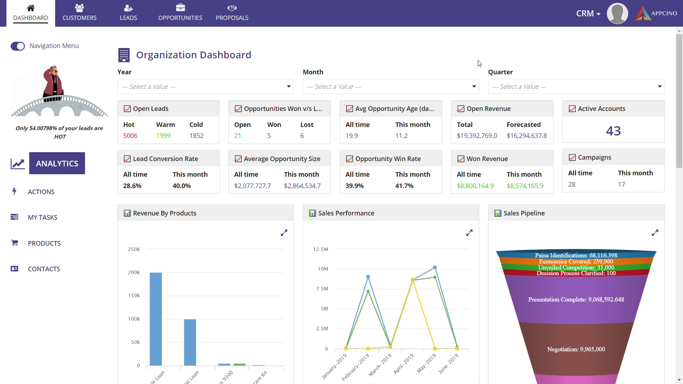Expand the Revenue By Products chart
Screen dimensions: 683x384
(284, 233)
